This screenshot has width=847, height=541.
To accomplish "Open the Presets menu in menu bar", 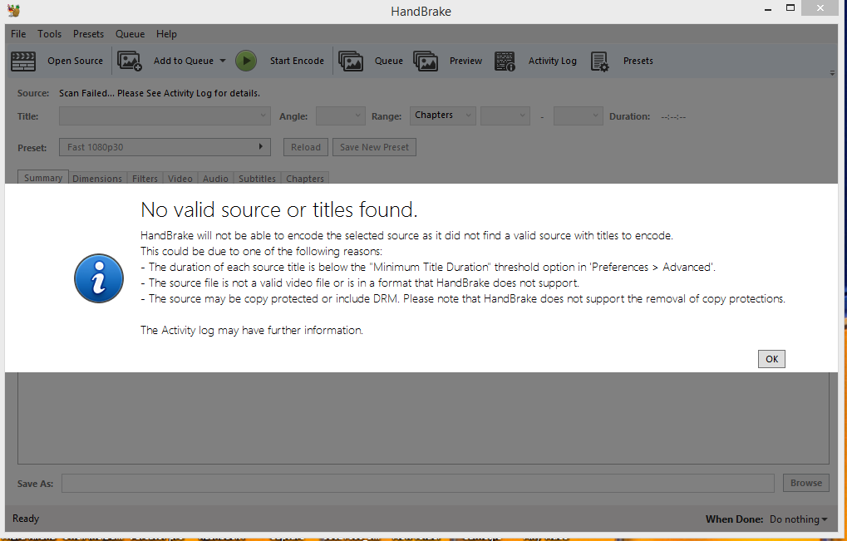I will click(89, 33).
